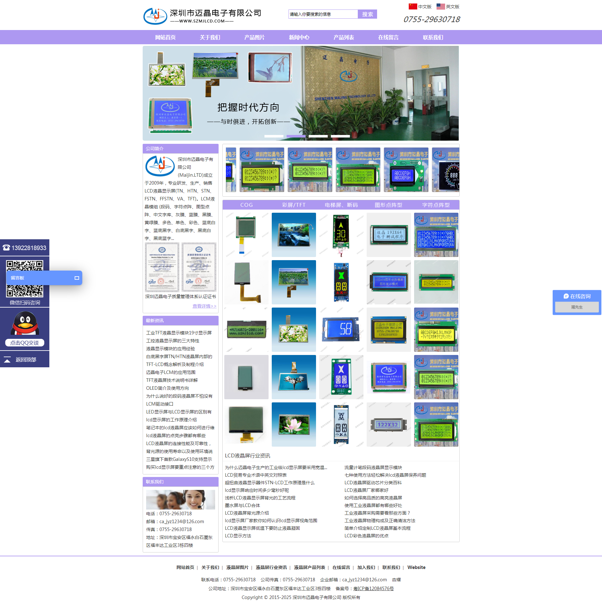Open article LCD显示方法
The height and width of the screenshot is (605, 602).
click(238, 536)
